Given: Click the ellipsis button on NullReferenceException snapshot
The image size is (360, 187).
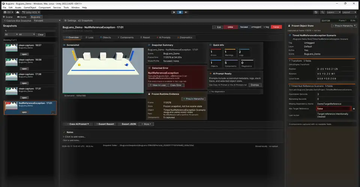Looking at the screenshot, I should pyautogui.click(x=53, y=113).
